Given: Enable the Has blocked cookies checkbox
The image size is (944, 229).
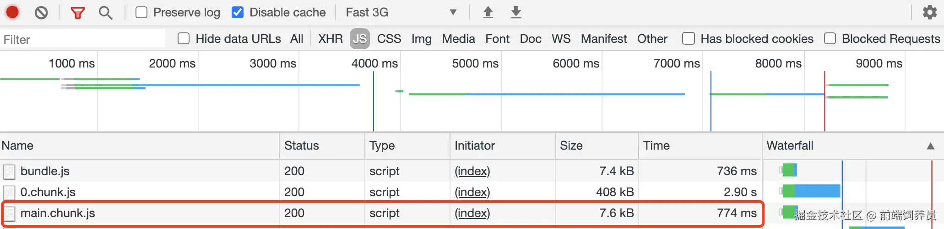Looking at the screenshot, I should pyautogui.click(x=689, y=39).
